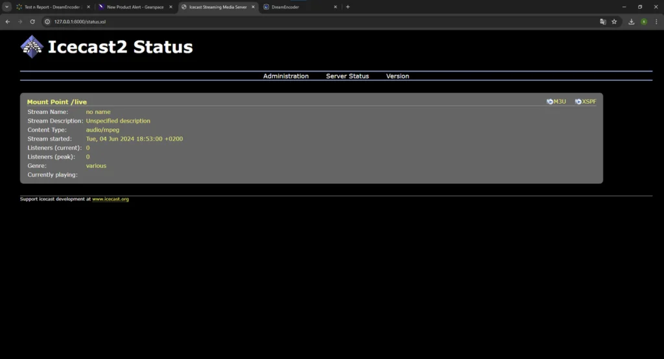Viewport: 664px width, 359px height.
Task: Visit the www.icecast.org link
Action: [110, 199]
